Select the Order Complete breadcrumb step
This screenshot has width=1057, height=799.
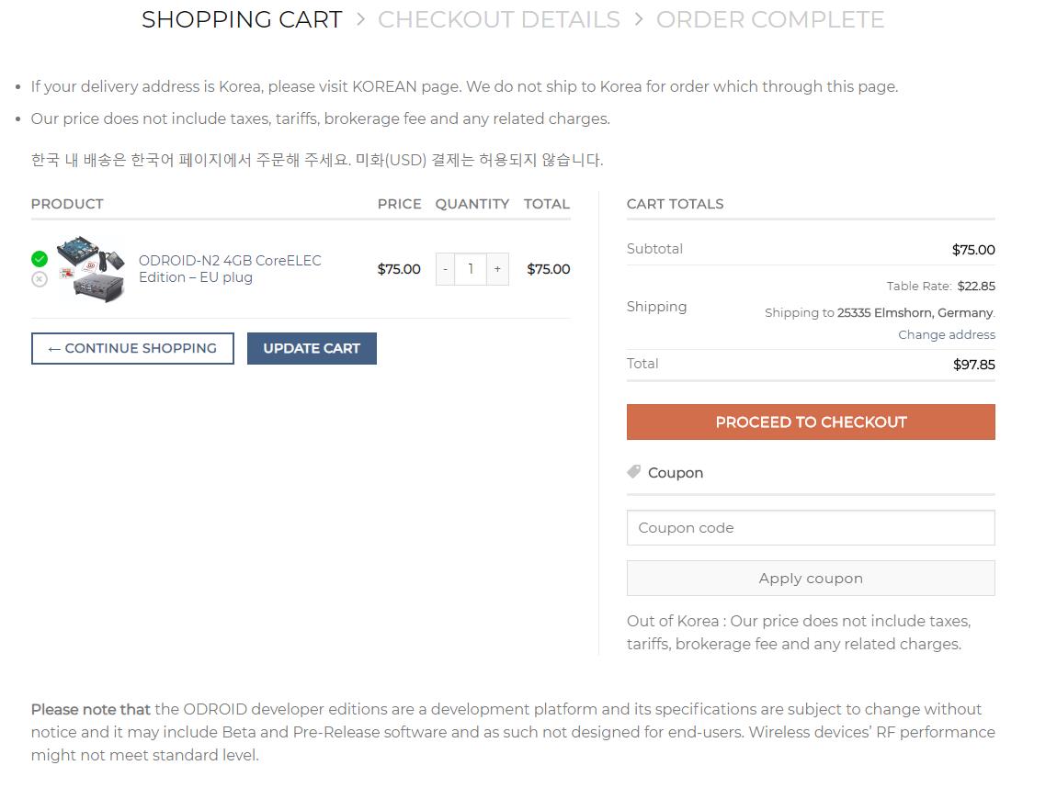coord(770,19)
